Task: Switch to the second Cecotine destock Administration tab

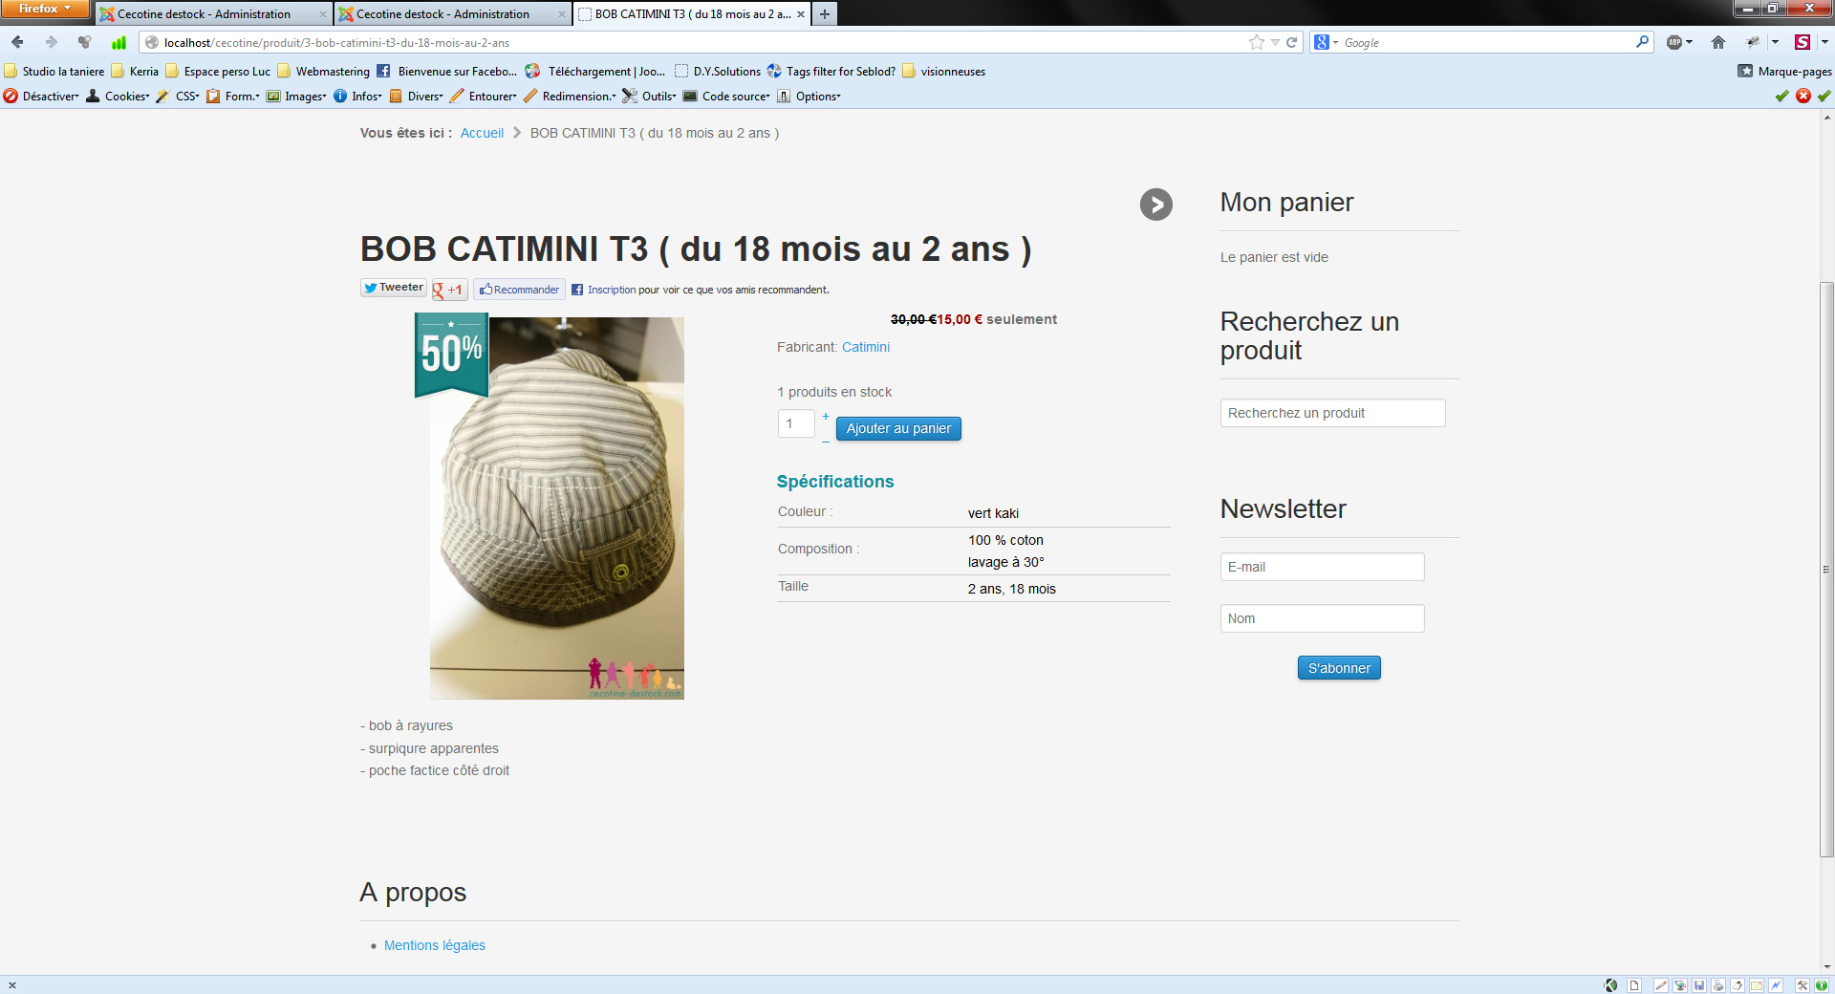Action: point(452,13)
